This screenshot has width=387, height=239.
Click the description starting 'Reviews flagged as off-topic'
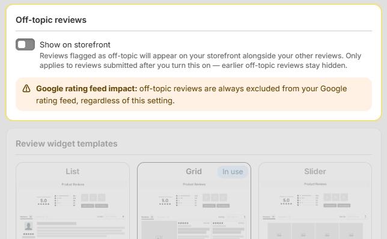point(201,61)
